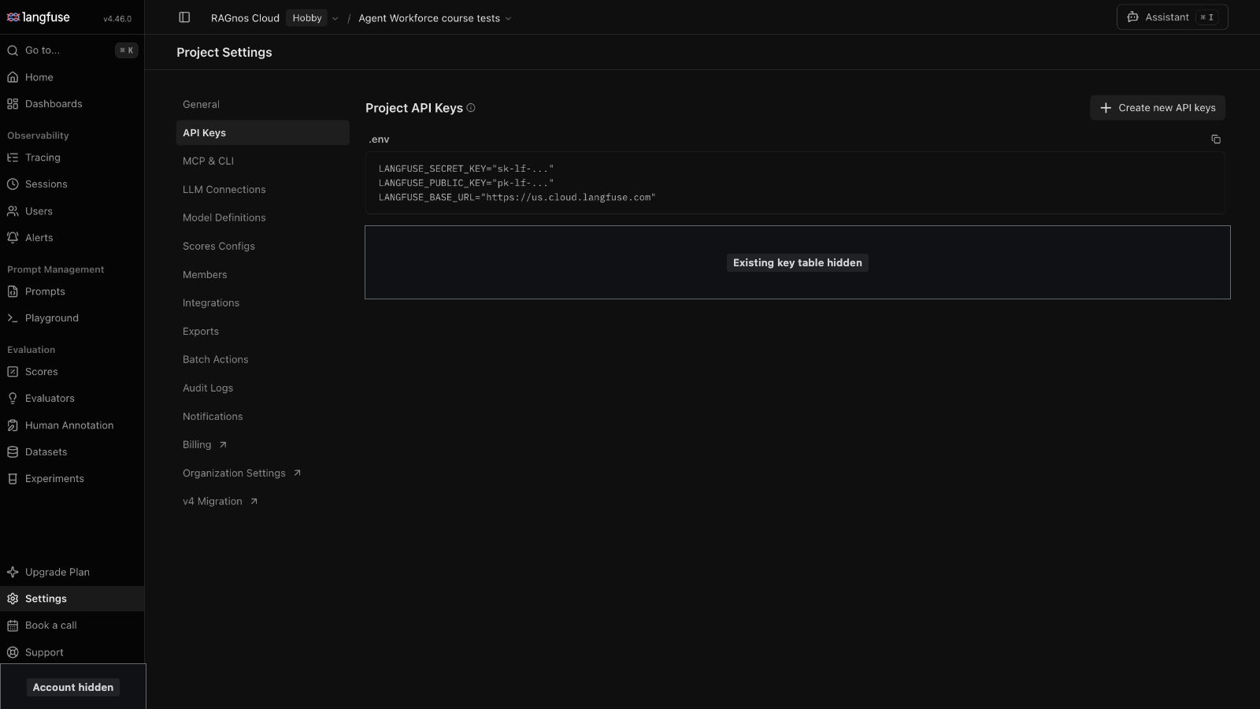Go to Home in sidebar
Screen dimensions: 1260x709
coord(72,77)
